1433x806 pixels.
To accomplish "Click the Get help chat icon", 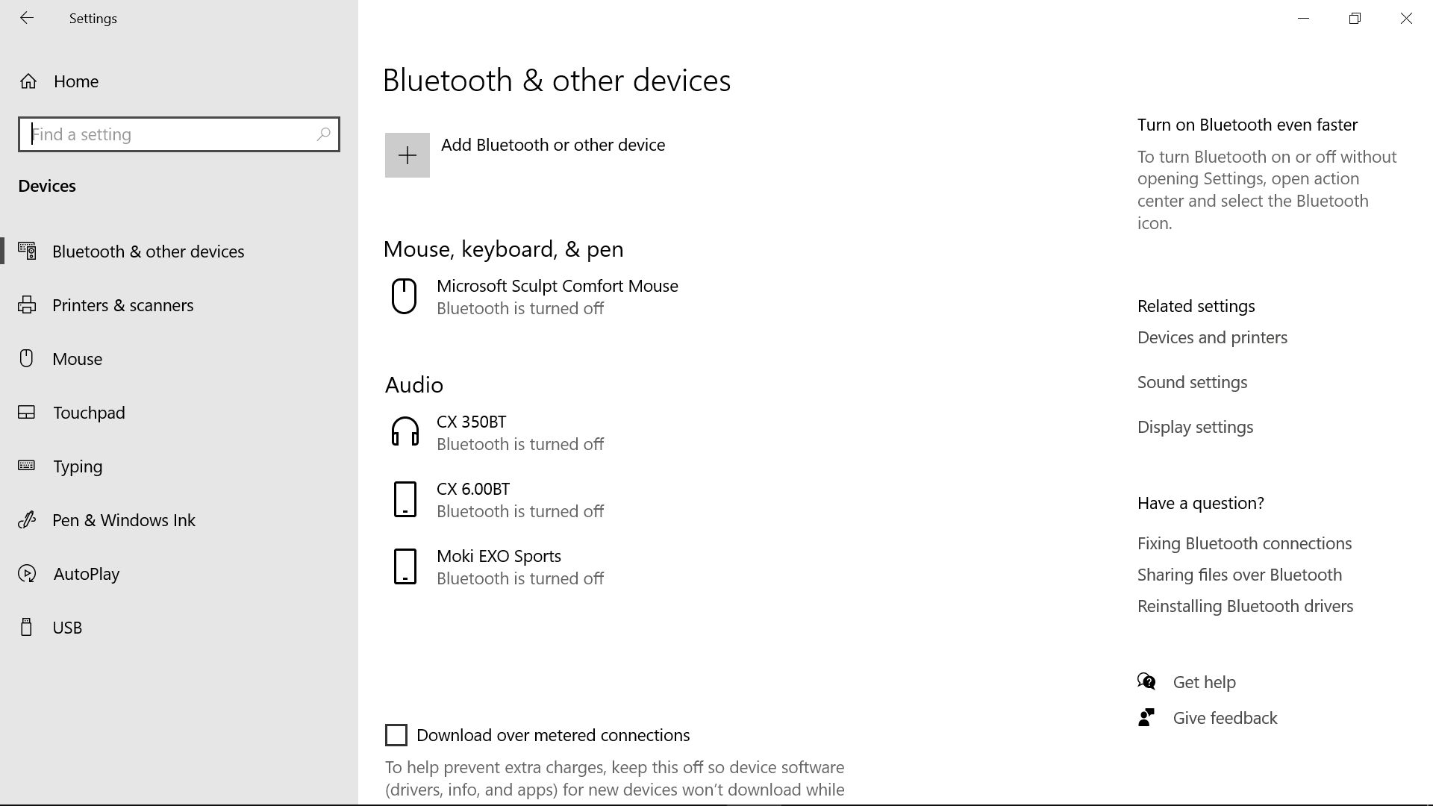I will click(x=1147, y=681).
